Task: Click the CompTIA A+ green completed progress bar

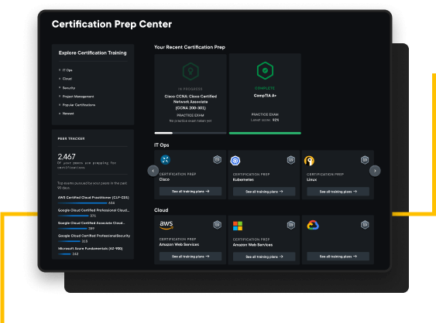Action: coord(265,133)
